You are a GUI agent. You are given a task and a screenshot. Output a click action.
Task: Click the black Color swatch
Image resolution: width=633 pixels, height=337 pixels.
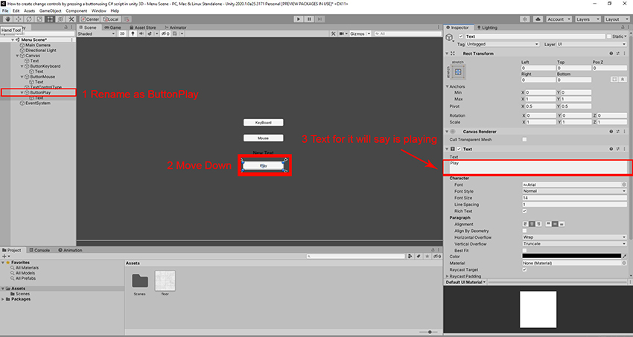coord(571,256)
